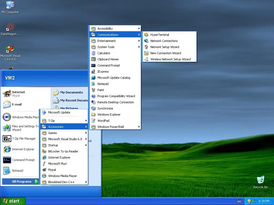This screenshot has width=274, height=205.
Task: Open Windows Media Player in All Programs list
Action: click(x=64, y=176)
